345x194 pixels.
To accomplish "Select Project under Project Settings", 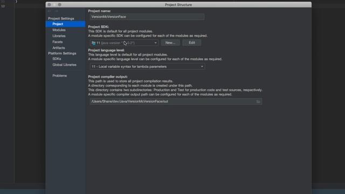I will coord(65,24).
